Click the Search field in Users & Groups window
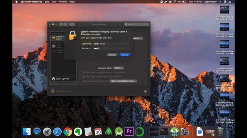The height and width of the screenshot is (138, 247). click(137, 25)
